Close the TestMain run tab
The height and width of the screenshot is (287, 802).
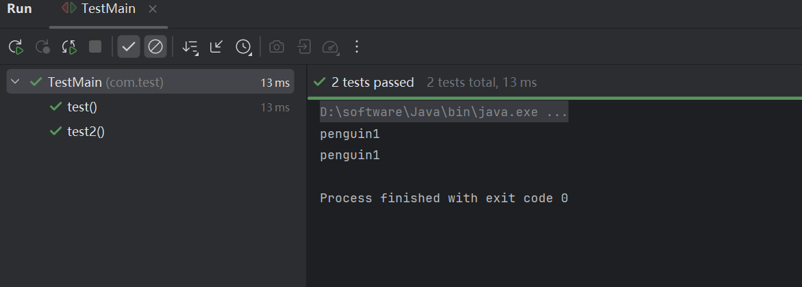tap(153, 9)
